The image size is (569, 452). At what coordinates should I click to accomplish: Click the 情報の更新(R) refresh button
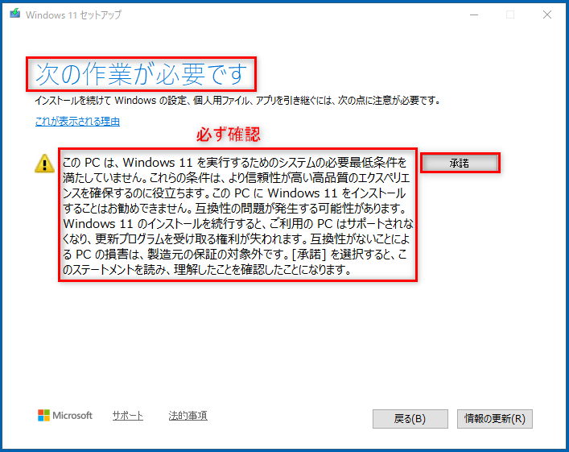tap(495, 419)
